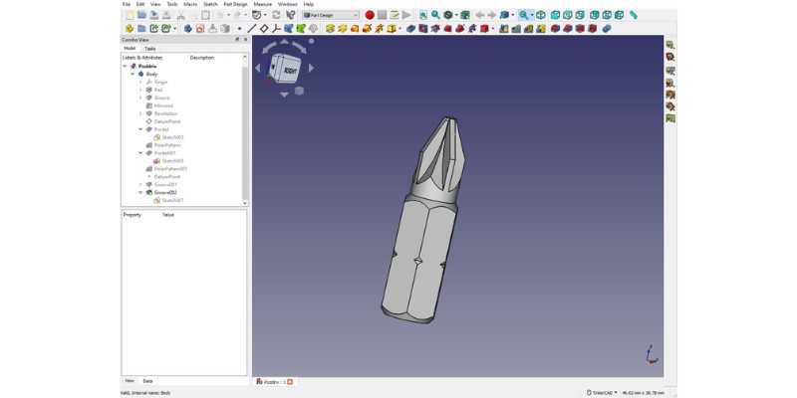
Task: Expand the Groove001 tree node
Action: tap(140, 185)
